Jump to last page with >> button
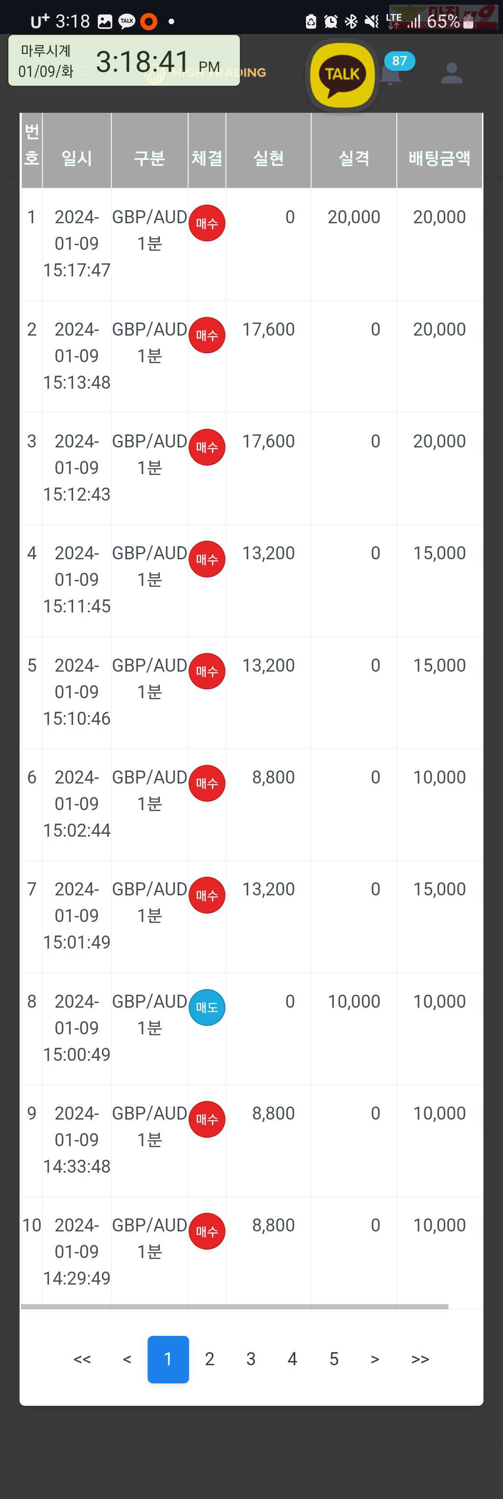Viewport: 503px width, 1499px height. 420,1359
